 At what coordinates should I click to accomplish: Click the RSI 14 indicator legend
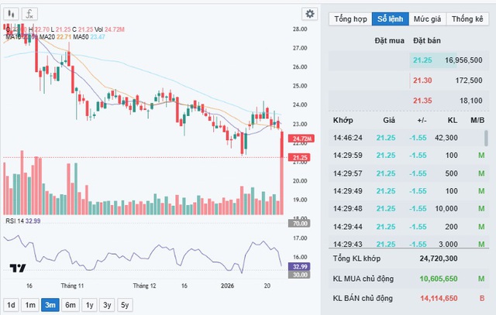tap(22, 221)
